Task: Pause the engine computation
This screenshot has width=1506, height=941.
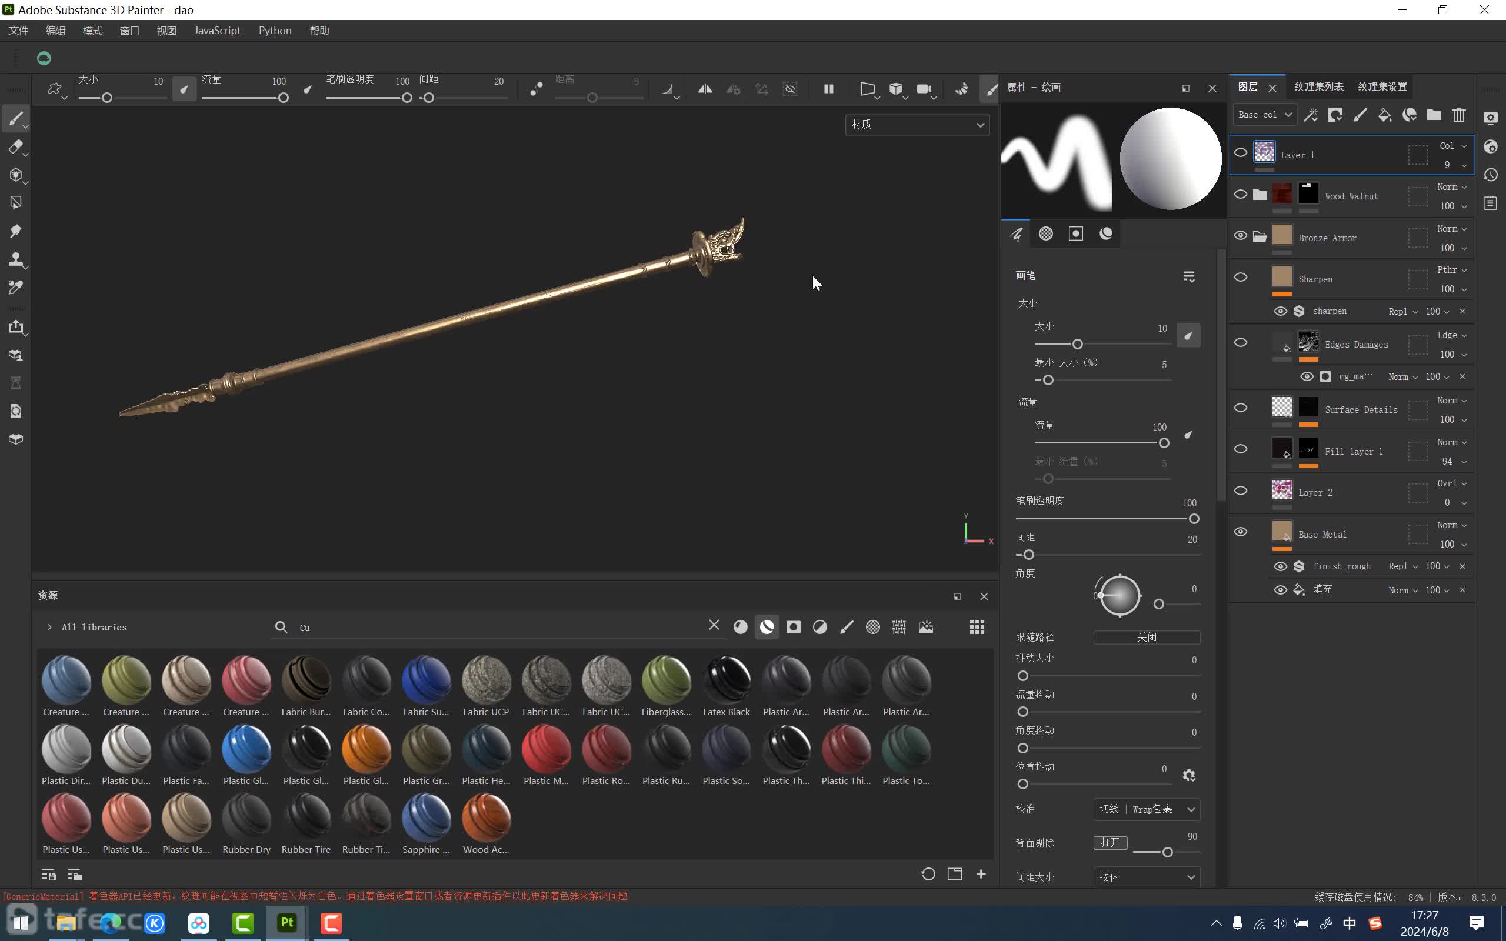Action: pos(828,89)
